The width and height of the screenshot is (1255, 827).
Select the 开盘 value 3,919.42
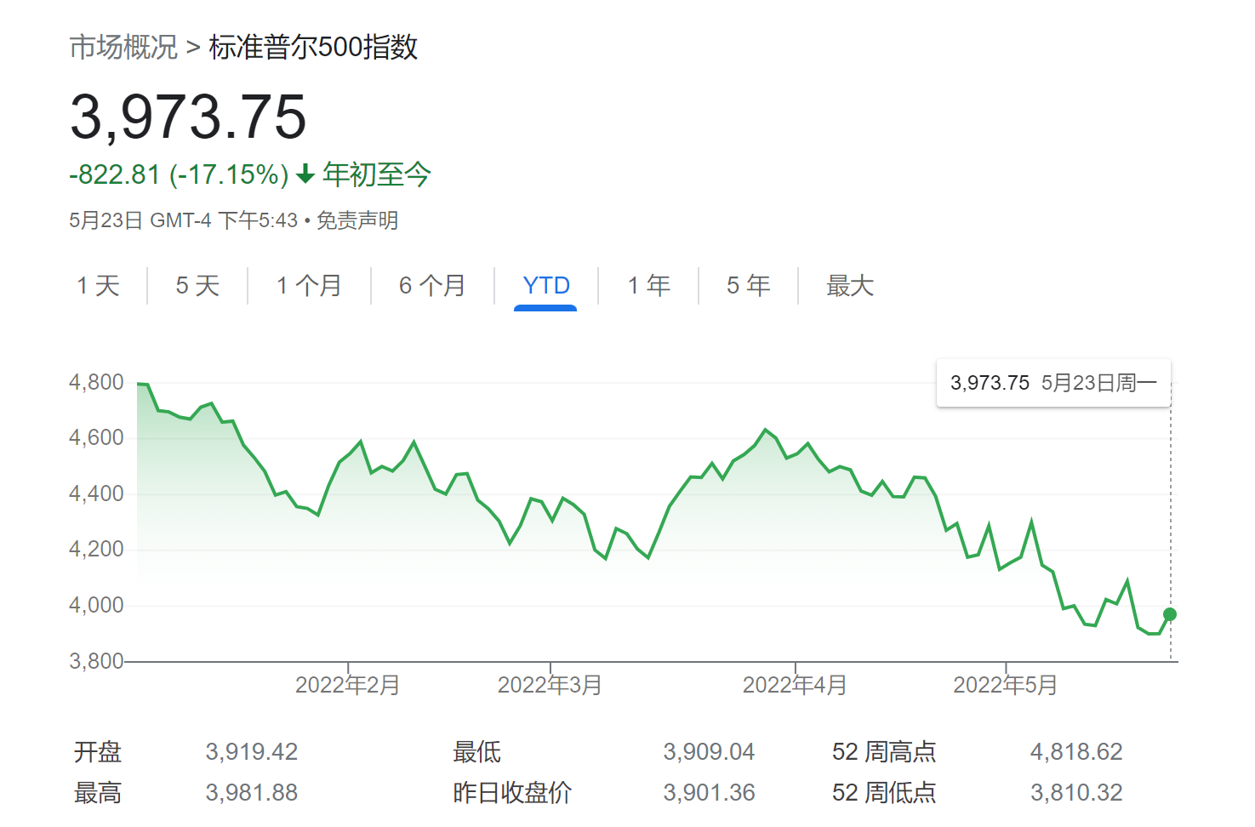pyautogui.click(x=252, y=751)
